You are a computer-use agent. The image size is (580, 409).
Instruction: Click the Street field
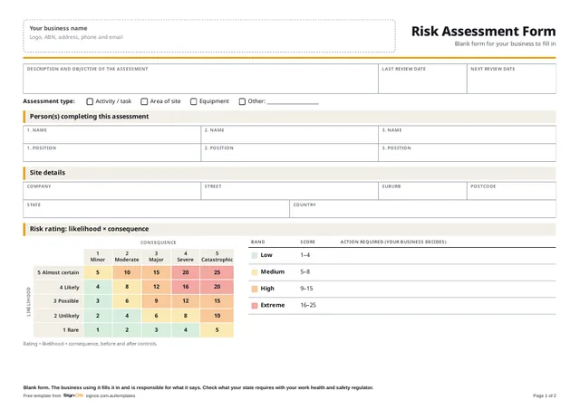[289, 191]
